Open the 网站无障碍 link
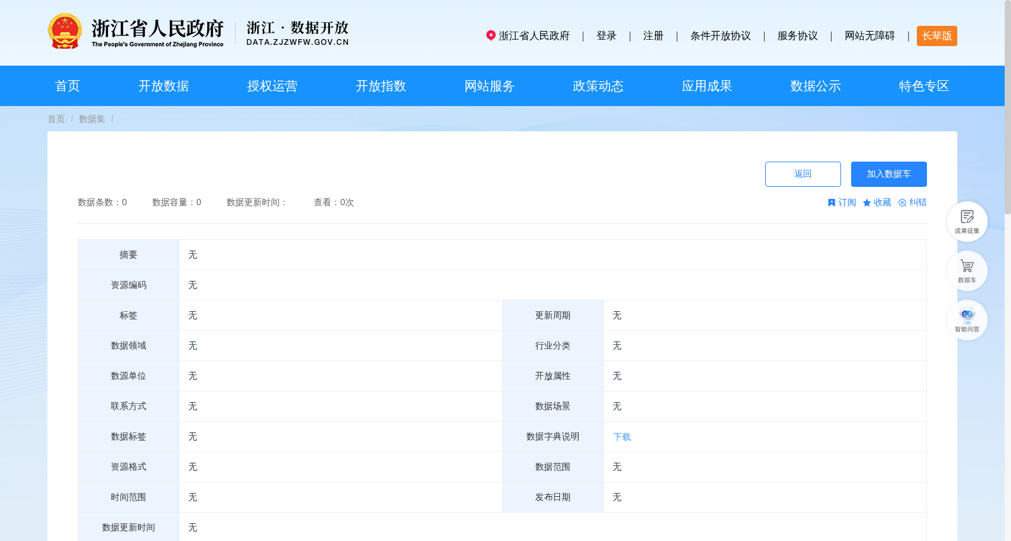Image resolution: width=1011 pixels, height=541 pixels. pyautogui.click(x=870, y=36)
